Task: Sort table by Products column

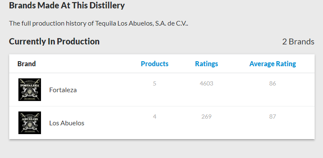Action: [154, 64]
